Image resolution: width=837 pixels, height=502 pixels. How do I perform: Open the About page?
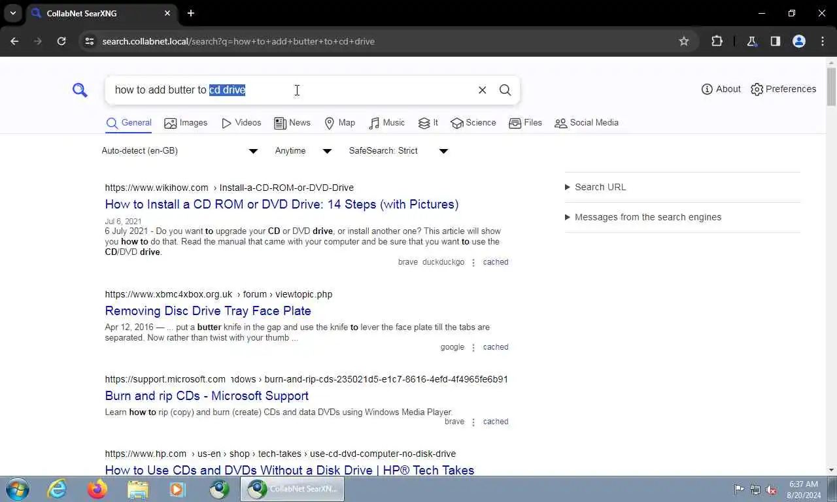point(721,89)
